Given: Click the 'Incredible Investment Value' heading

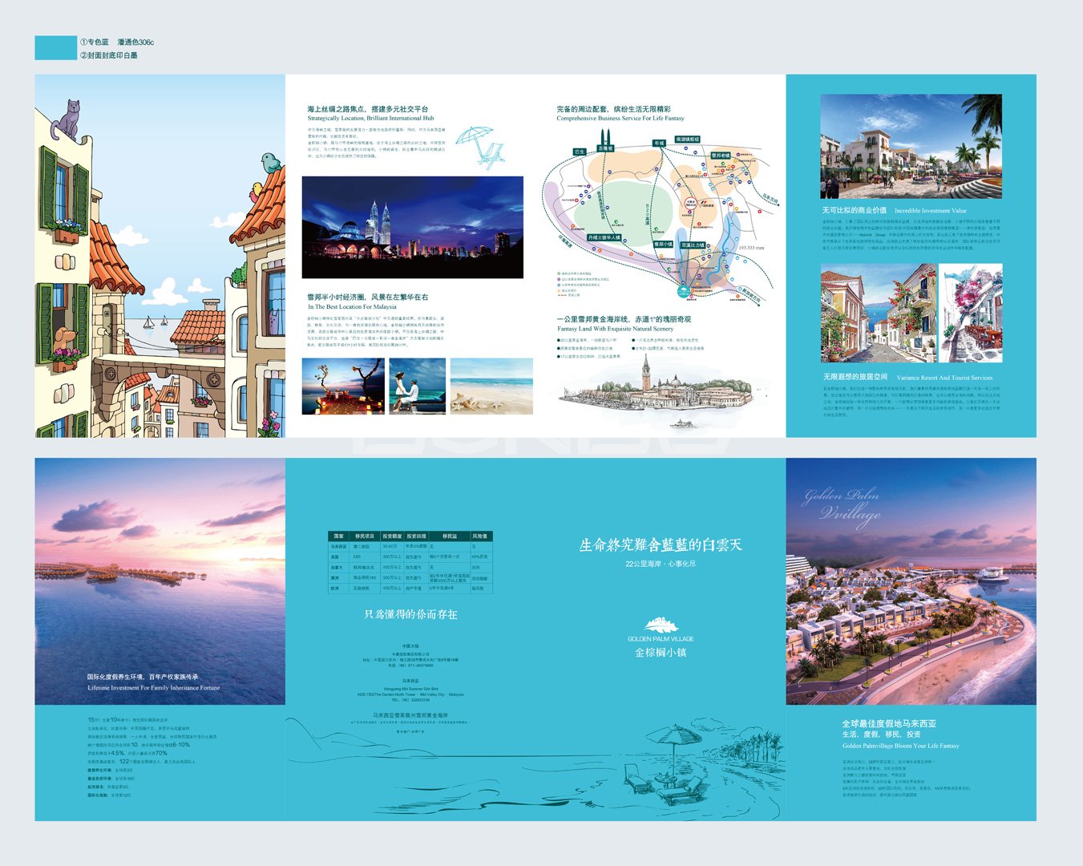Looking at the screenshot, I should [930, 211].
